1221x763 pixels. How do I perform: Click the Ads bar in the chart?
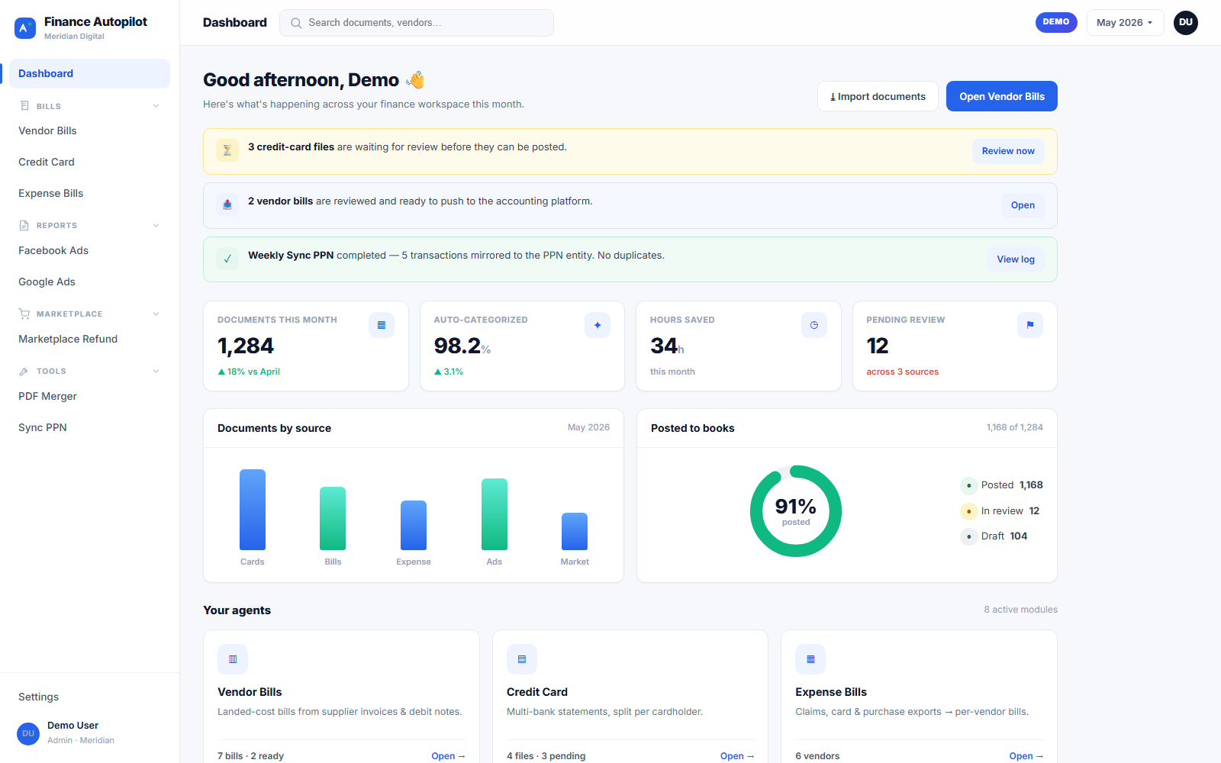tap(495, 514)
